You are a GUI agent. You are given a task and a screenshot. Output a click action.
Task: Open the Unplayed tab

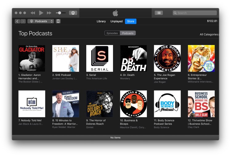[116, 21]
